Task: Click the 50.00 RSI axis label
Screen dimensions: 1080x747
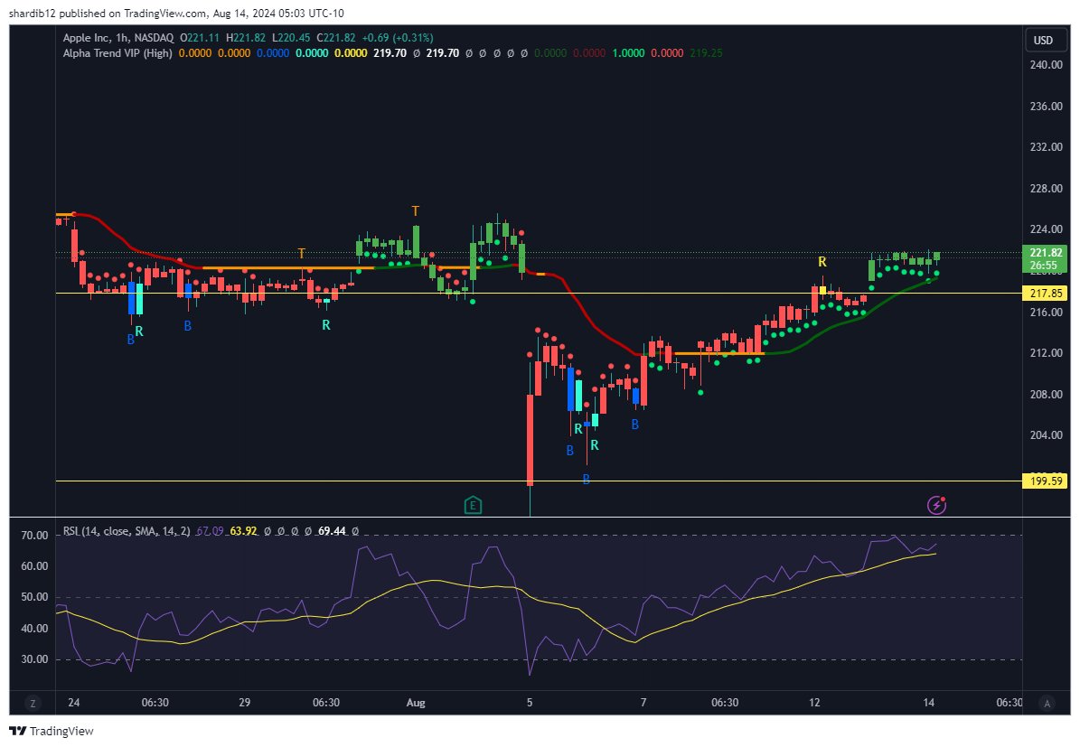Action: point(34,598)
